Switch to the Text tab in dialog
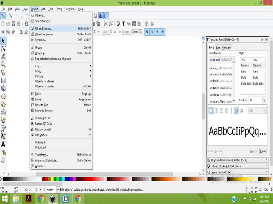 [x=218, y=48]
